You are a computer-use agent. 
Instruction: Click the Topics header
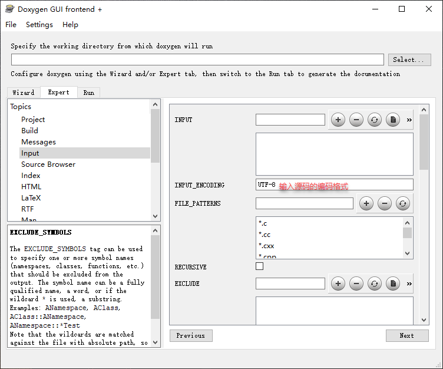[x=21, y=107]
